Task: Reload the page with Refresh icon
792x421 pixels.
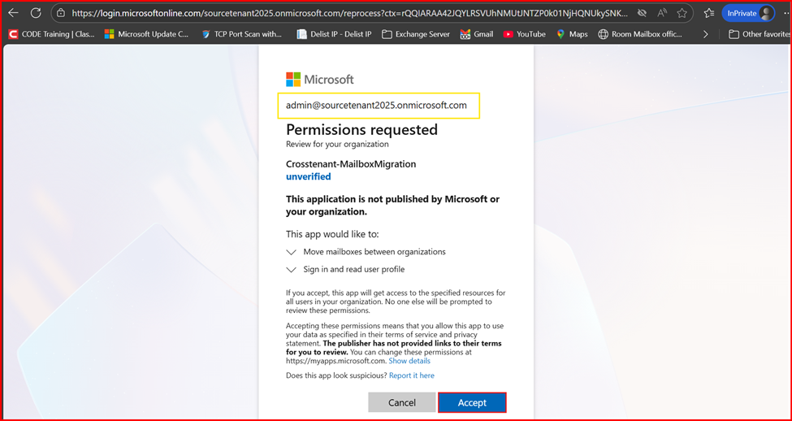Action: coord(36,13)
